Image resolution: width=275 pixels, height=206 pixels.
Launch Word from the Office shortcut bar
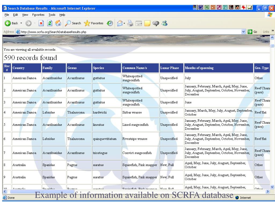pos(200,7)
